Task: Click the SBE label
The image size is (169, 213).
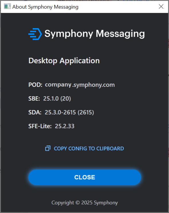Action: point(34,99)
